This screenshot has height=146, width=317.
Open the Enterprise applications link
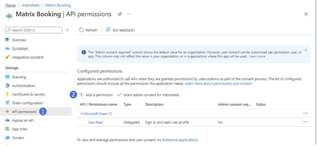point(180,140)
